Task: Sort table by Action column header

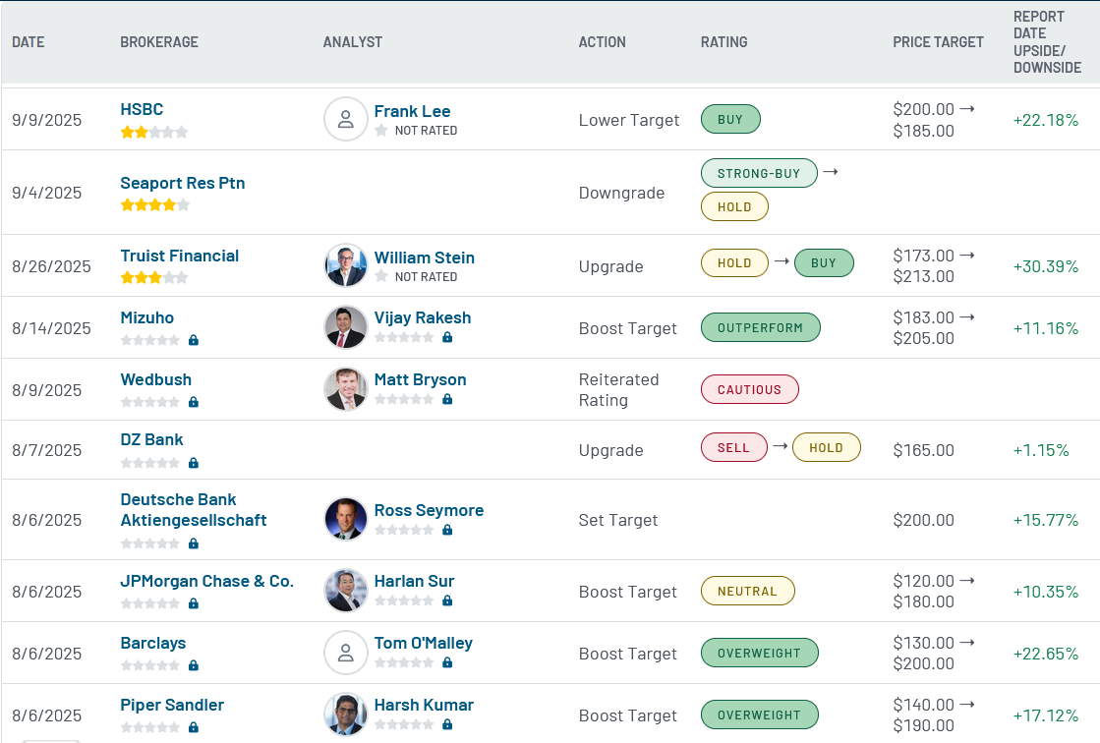Action: (x=602, y=42)
